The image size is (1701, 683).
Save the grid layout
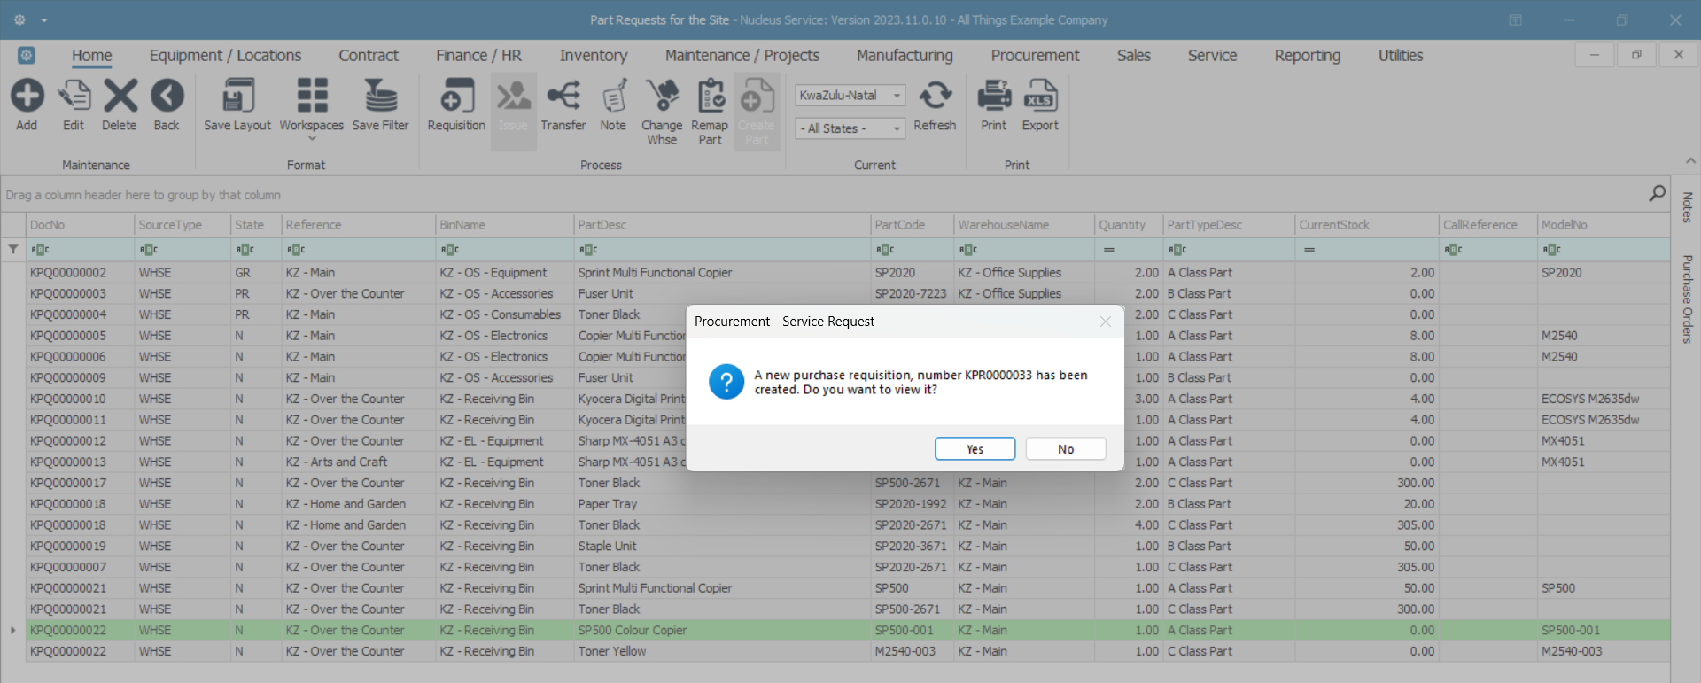click(x=237, y=105)
